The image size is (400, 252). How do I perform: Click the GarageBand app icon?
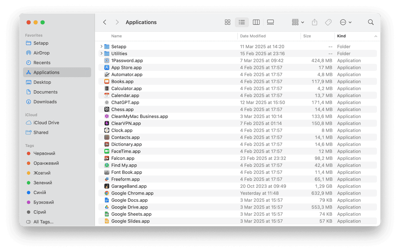click(x=107, y=186)
